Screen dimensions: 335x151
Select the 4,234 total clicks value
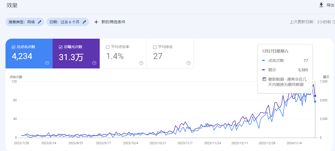point(22,56)
